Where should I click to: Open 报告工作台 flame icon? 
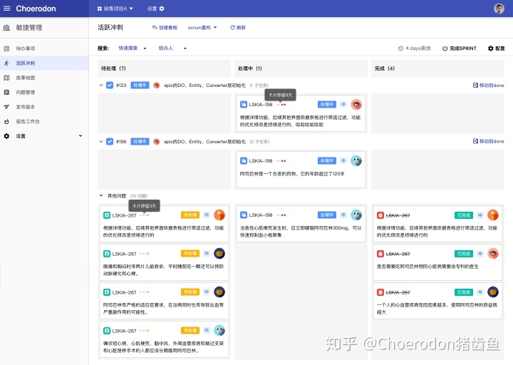click(x=6, y=121)
